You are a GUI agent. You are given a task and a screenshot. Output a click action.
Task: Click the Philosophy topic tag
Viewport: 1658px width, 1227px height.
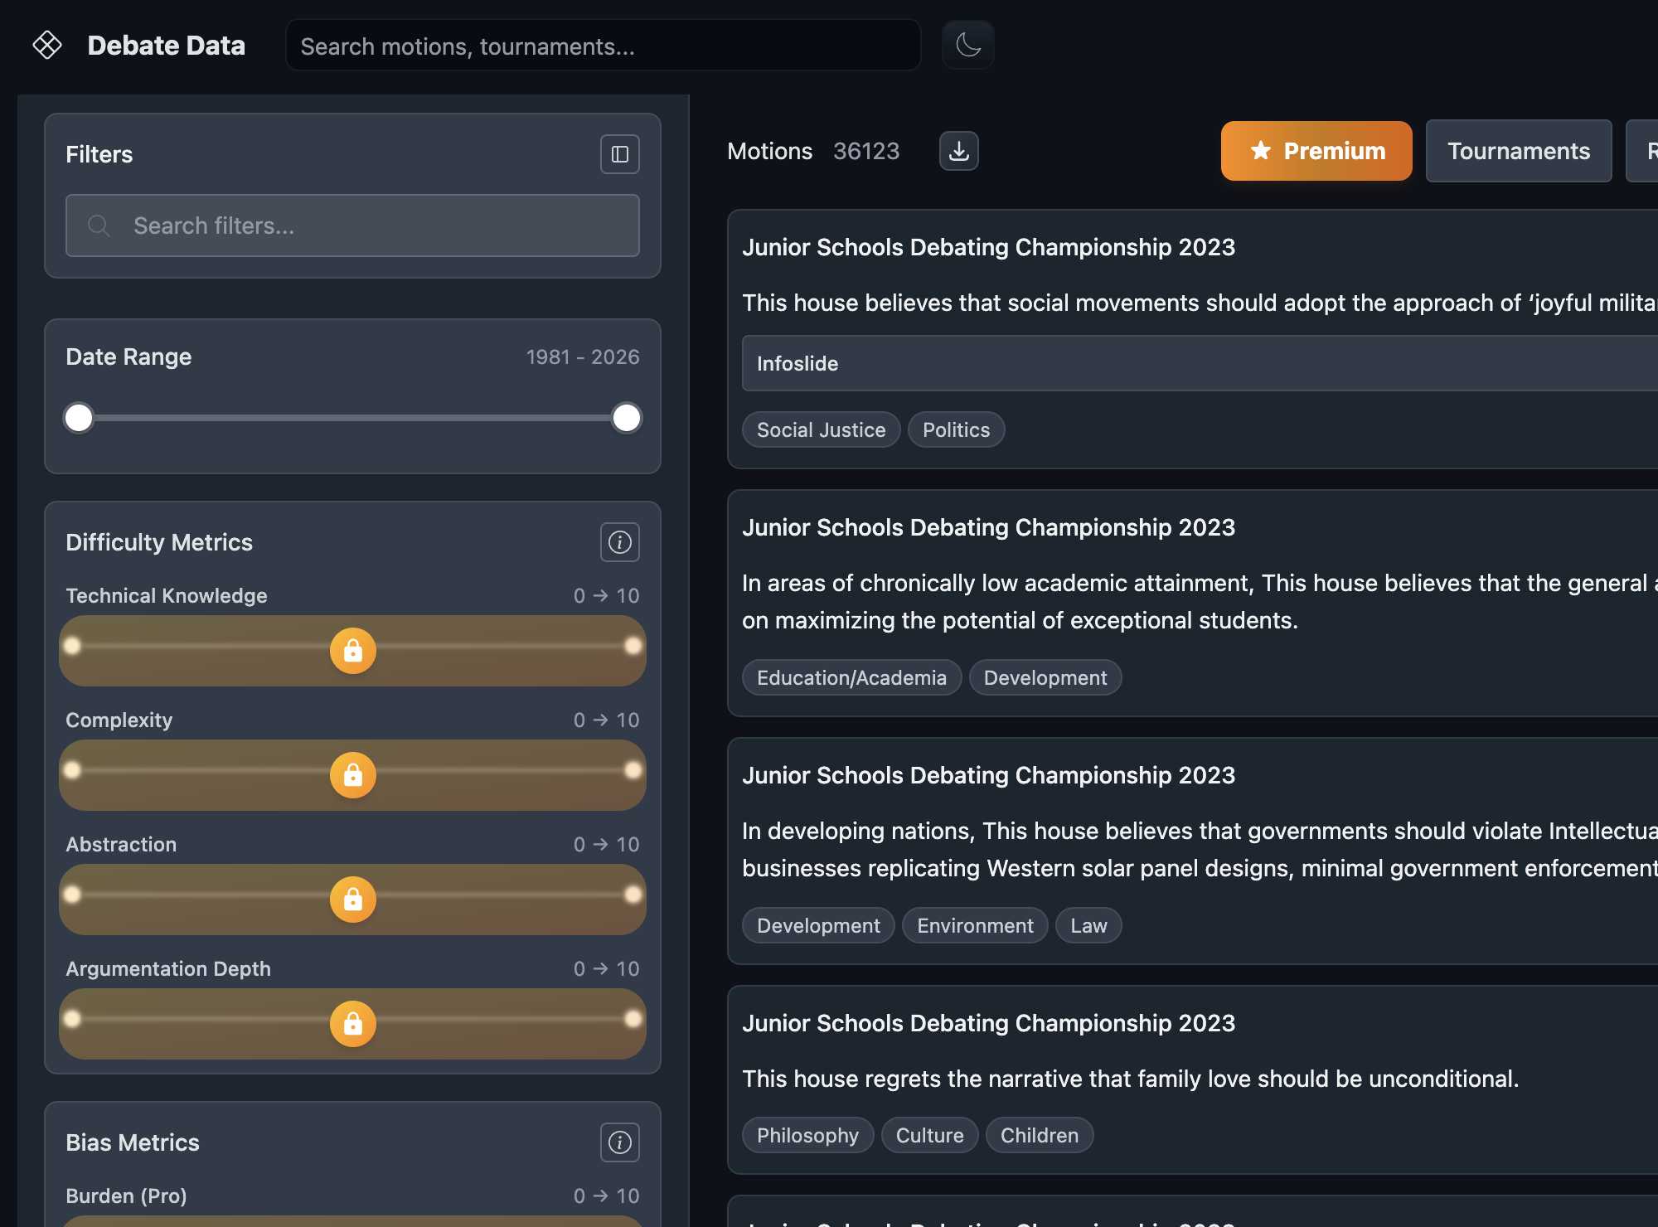coord(807,1135)
